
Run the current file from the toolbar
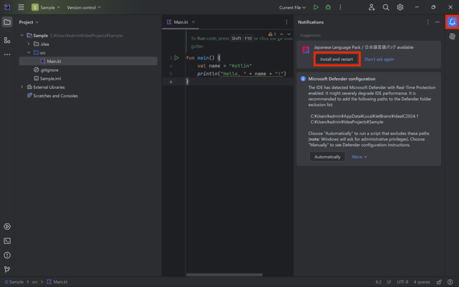[316, 7]
